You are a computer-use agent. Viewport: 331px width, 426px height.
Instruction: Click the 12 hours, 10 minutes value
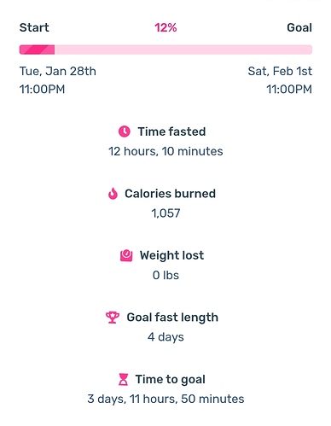(x=165, y=151)
